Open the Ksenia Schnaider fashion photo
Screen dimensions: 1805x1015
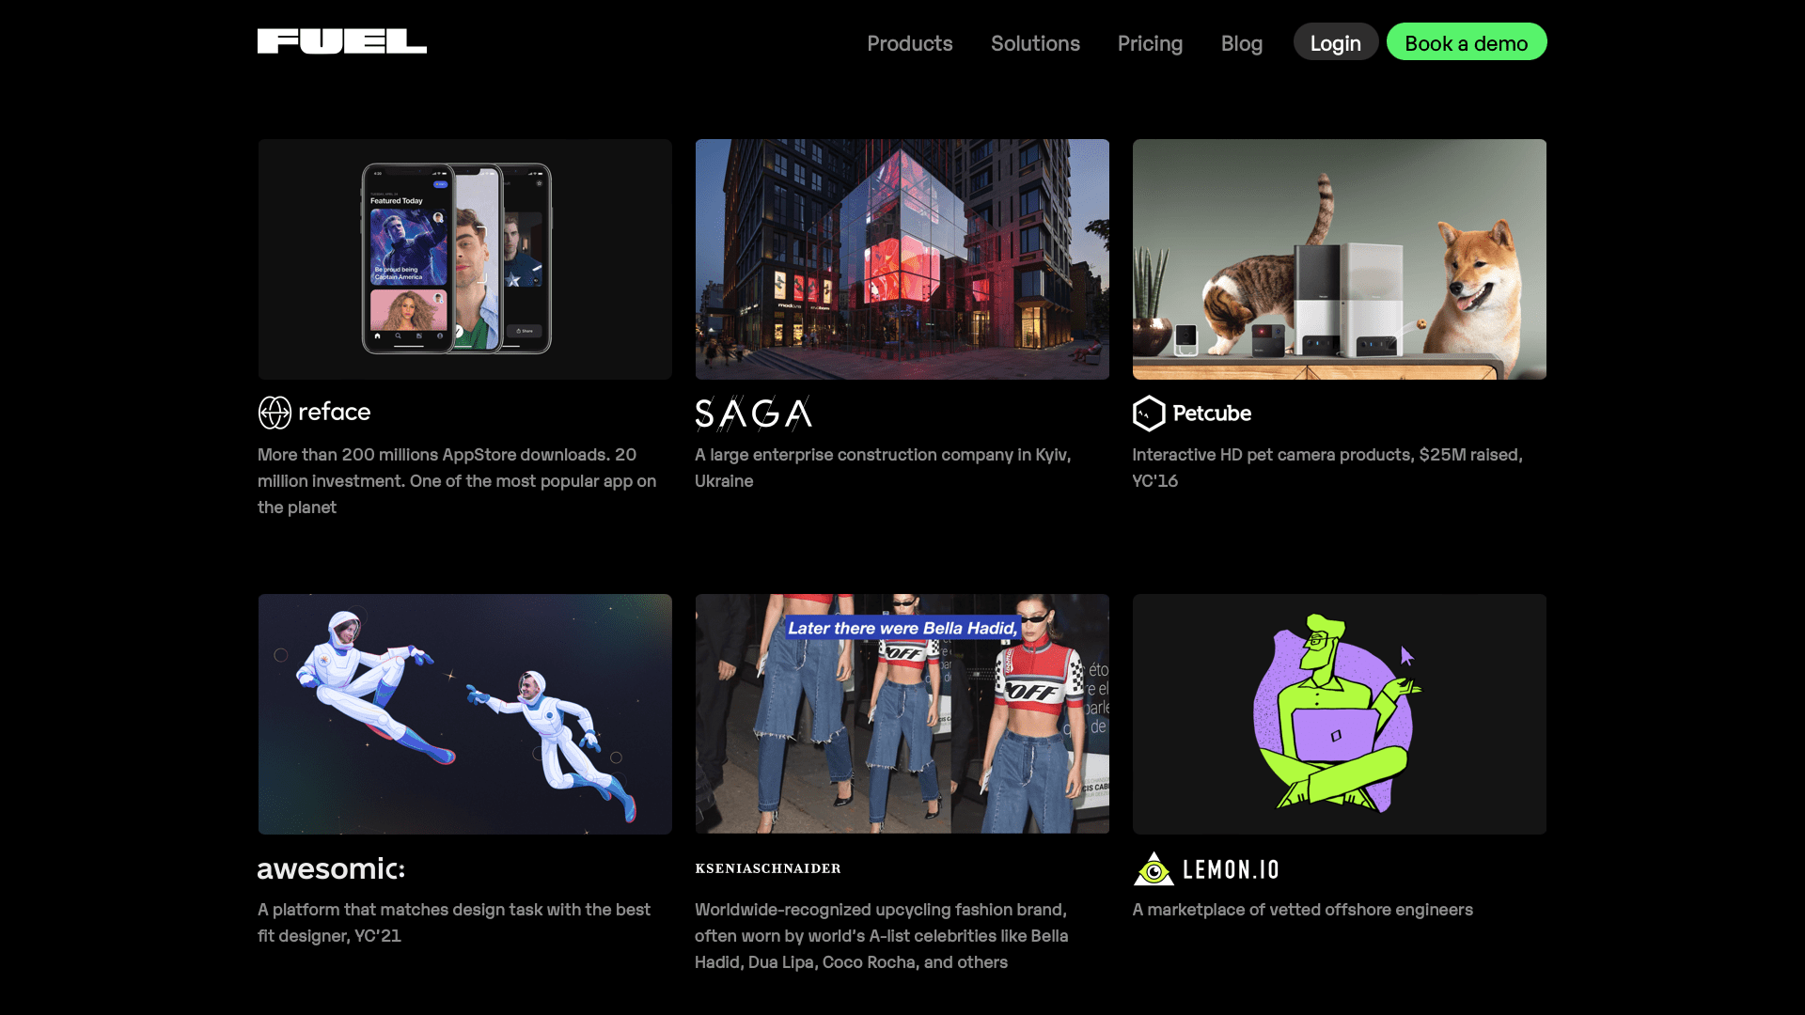click(902, 714)
